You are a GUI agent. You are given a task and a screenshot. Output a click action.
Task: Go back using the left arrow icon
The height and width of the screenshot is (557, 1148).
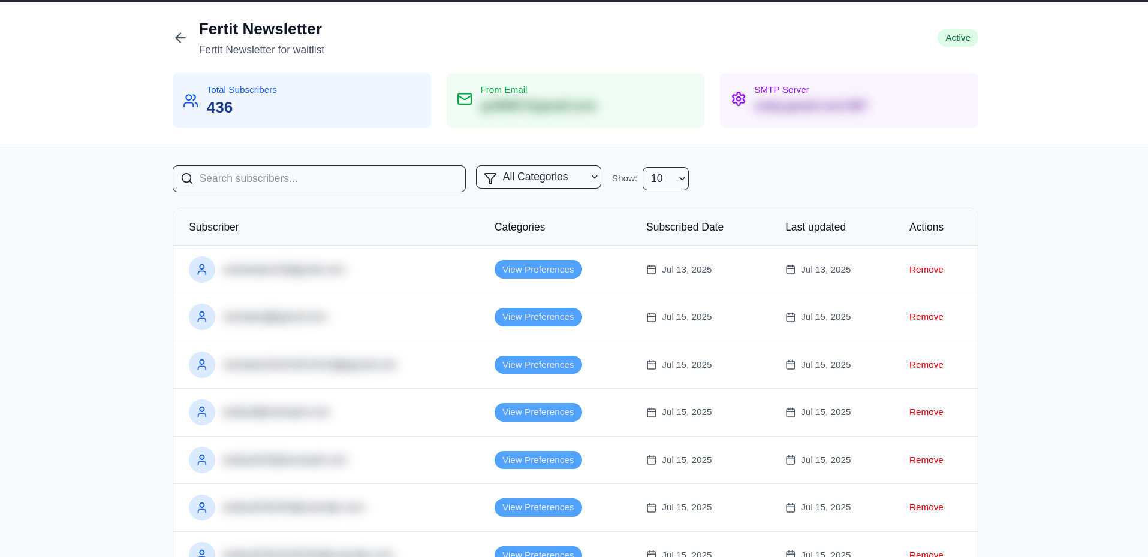point(180,38)
